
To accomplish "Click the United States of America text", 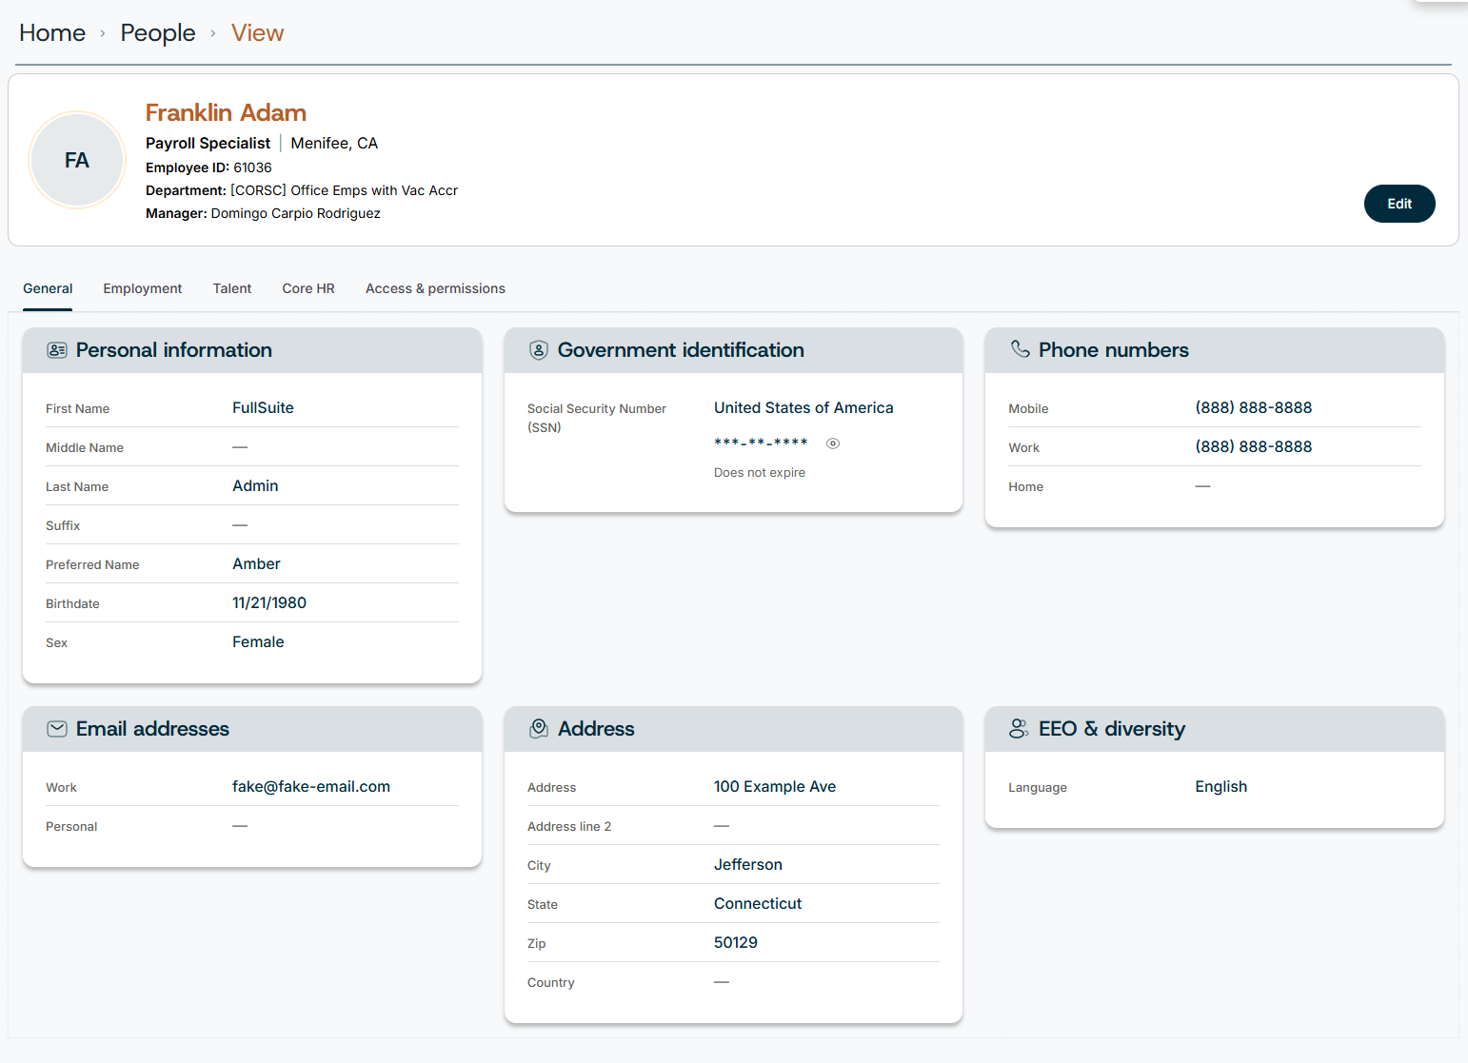I will pyautogui.click(x=803, y=408).
